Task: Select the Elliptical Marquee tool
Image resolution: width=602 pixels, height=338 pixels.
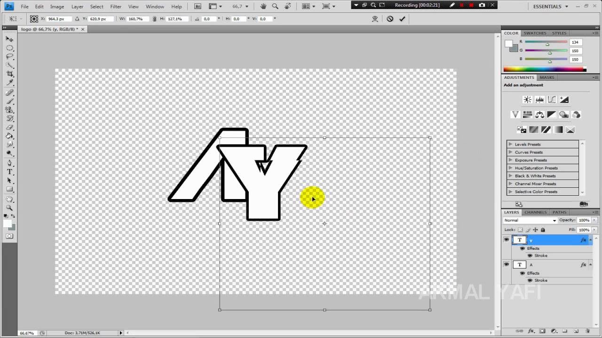Action: (9, 48)
